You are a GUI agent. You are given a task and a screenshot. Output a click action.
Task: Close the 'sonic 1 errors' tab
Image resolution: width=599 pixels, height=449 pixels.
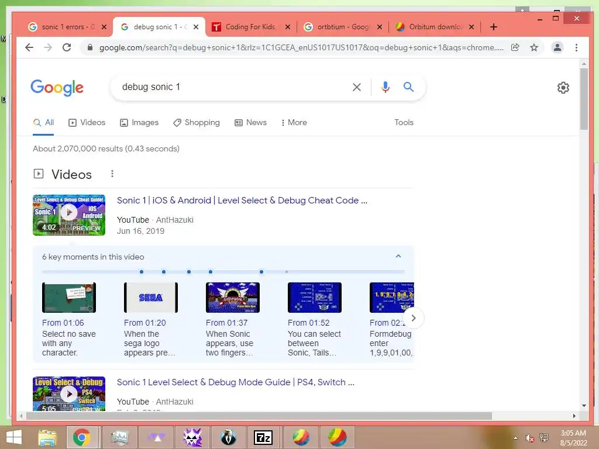tap(104, 27)
